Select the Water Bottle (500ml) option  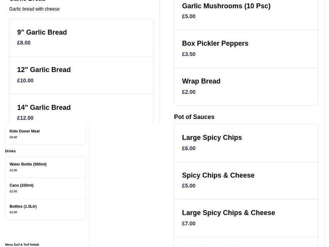pos(45,167)
